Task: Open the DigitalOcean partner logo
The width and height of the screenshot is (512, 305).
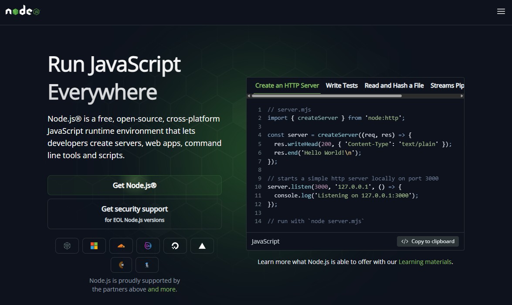Action: point(175,246)
